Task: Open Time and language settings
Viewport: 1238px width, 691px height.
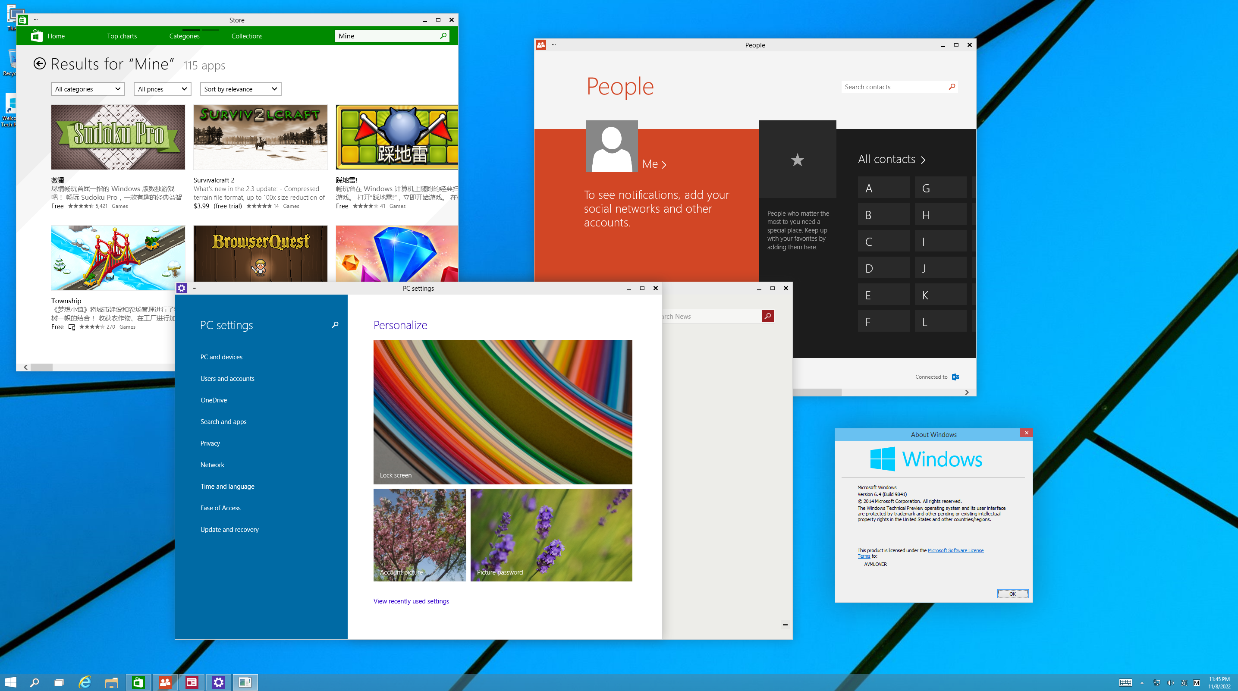Action: coord(227,486)
